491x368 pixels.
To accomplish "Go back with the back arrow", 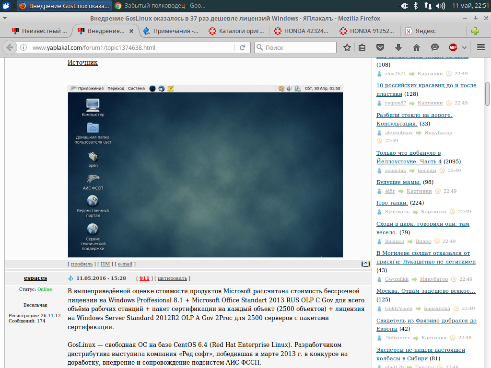I will [x=10, y=47].
